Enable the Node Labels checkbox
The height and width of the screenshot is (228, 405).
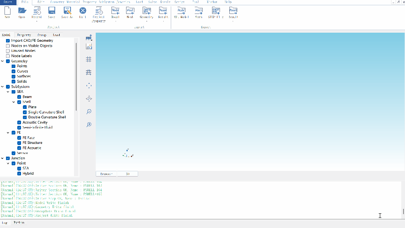pyautogui.click(x=8, y=56)
